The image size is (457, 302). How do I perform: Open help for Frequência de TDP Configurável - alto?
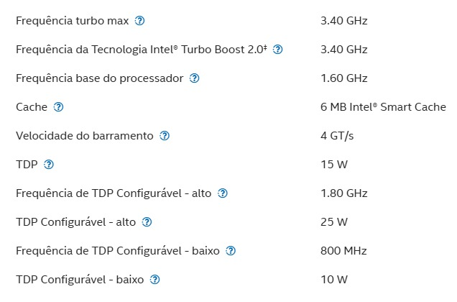(223, 193)
